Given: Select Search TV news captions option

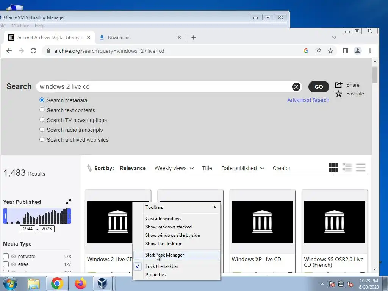Looking at the screenshot, I should coord(42,120).
